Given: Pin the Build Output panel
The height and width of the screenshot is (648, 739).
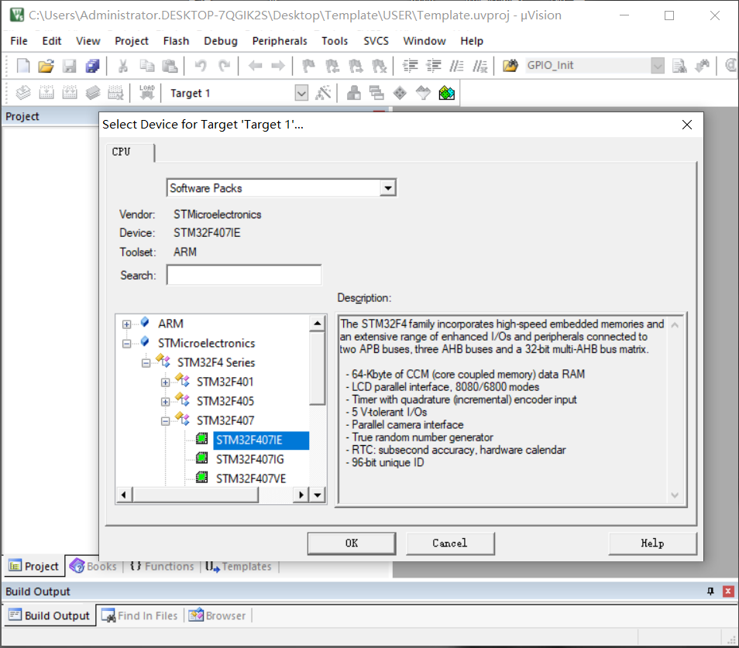Looking at the screenshot, I should pos(710,591).
